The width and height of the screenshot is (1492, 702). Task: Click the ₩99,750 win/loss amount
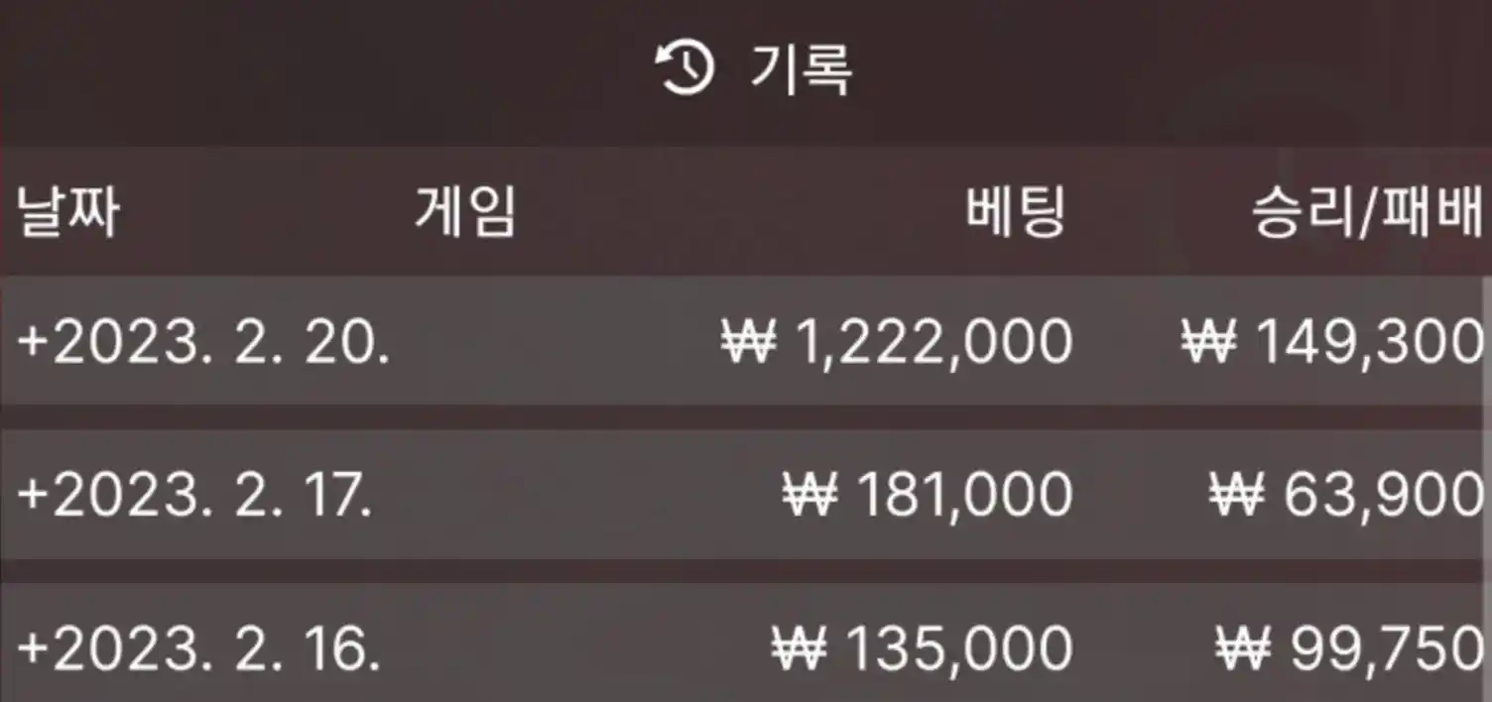click(x=1349, y=649)
